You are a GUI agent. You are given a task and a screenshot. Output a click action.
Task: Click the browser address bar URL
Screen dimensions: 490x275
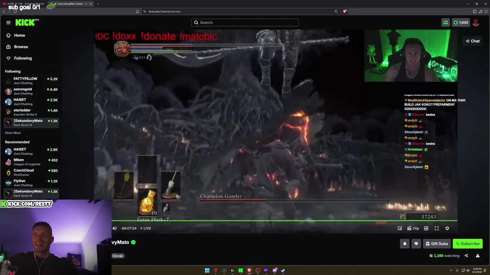click(165, 11)
